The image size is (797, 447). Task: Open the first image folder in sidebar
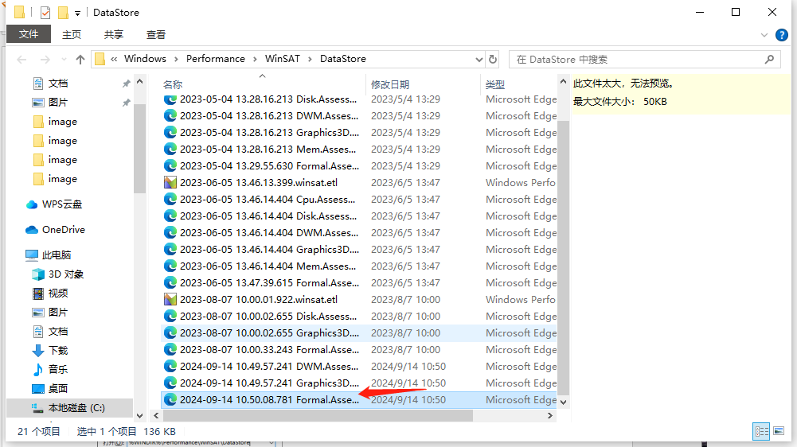63,122
